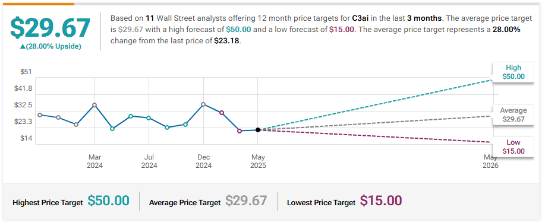Image resolution: width=545 pixels, height=223 pixels.
Task: Click the Jul 2024 axis label
Action: click(149, 161)
